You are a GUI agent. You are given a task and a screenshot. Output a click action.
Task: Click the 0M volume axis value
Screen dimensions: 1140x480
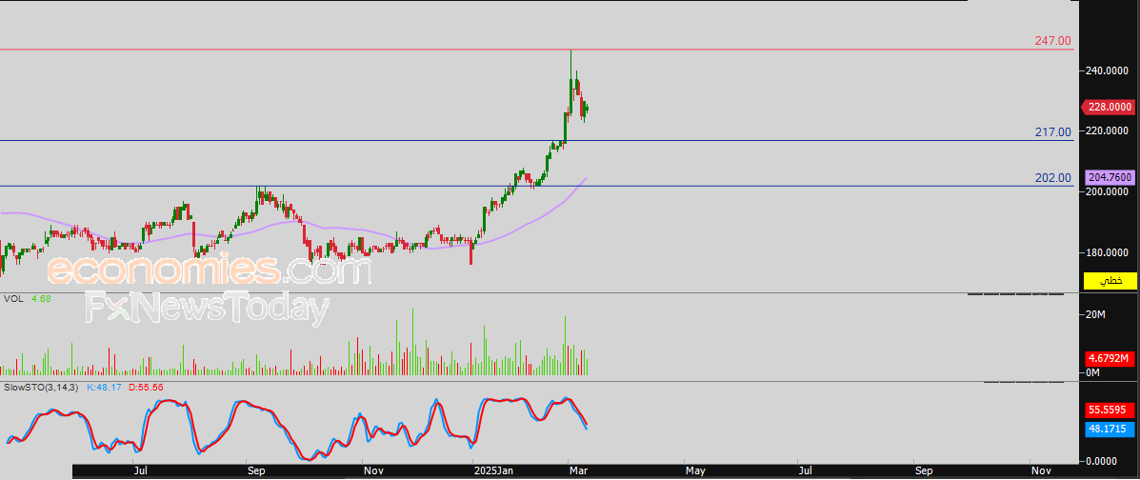[x=1093, y=373]
